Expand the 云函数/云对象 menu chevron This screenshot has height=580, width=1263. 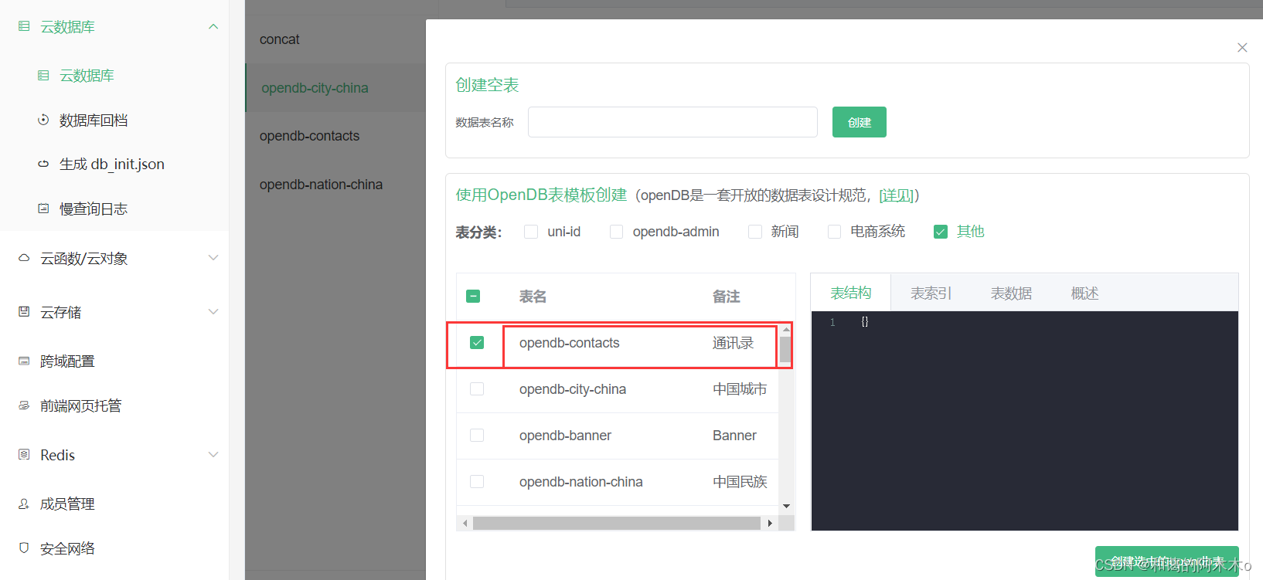(213, 258)
